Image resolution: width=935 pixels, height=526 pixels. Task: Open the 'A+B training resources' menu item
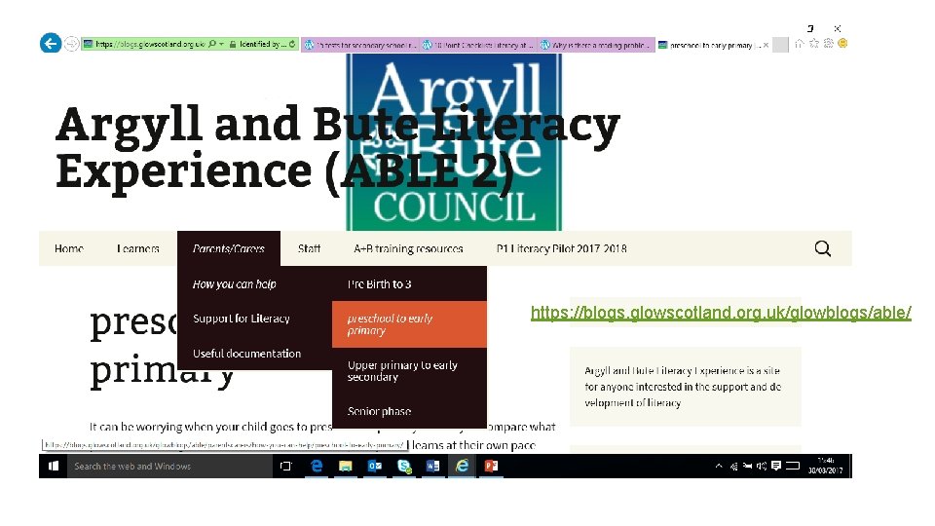click(x=408, y=248)
